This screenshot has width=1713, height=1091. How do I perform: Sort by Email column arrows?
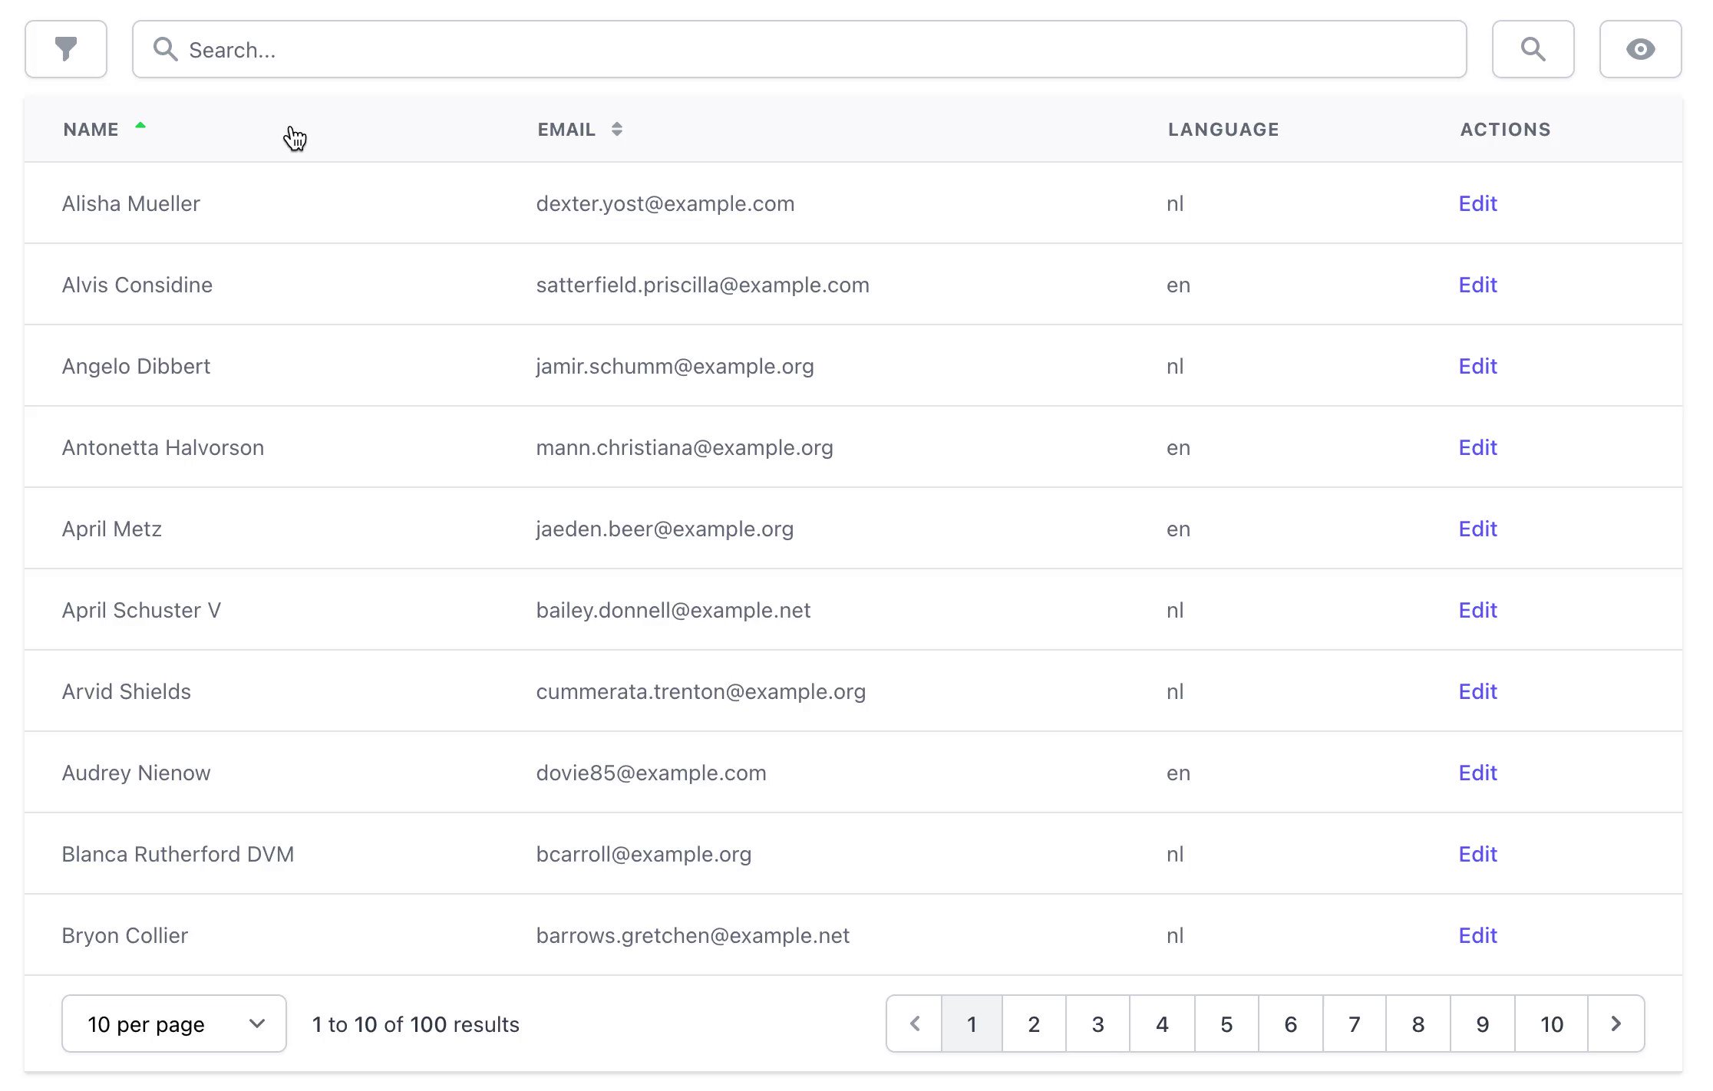point(616,129)
